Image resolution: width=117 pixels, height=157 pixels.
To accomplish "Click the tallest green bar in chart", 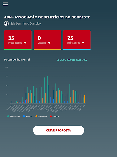I will point(47,90).
